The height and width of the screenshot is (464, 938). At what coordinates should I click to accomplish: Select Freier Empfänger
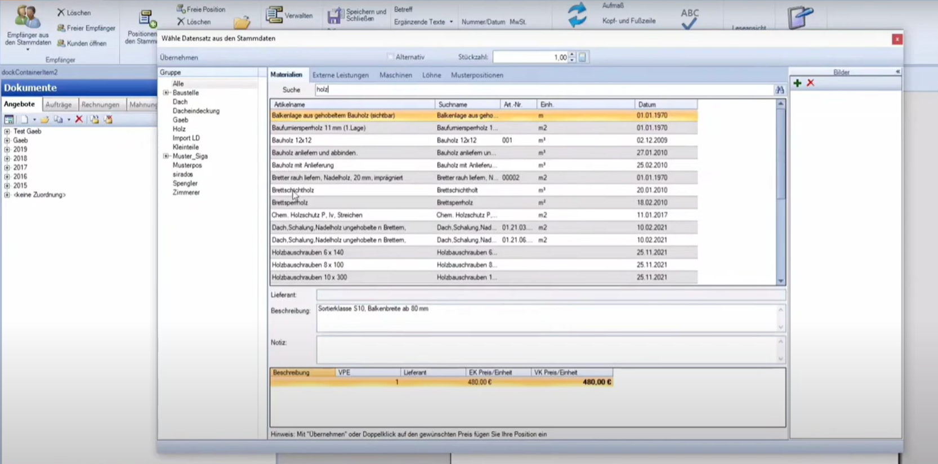point(86,28)
